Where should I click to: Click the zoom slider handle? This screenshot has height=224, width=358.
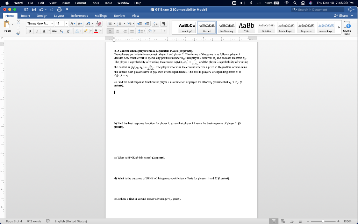323,221
